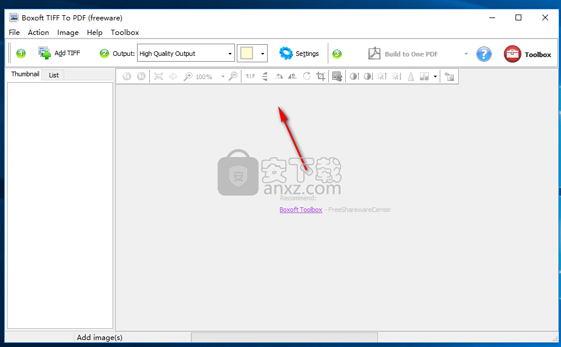Click the actual size view icon

click(173, 76)
